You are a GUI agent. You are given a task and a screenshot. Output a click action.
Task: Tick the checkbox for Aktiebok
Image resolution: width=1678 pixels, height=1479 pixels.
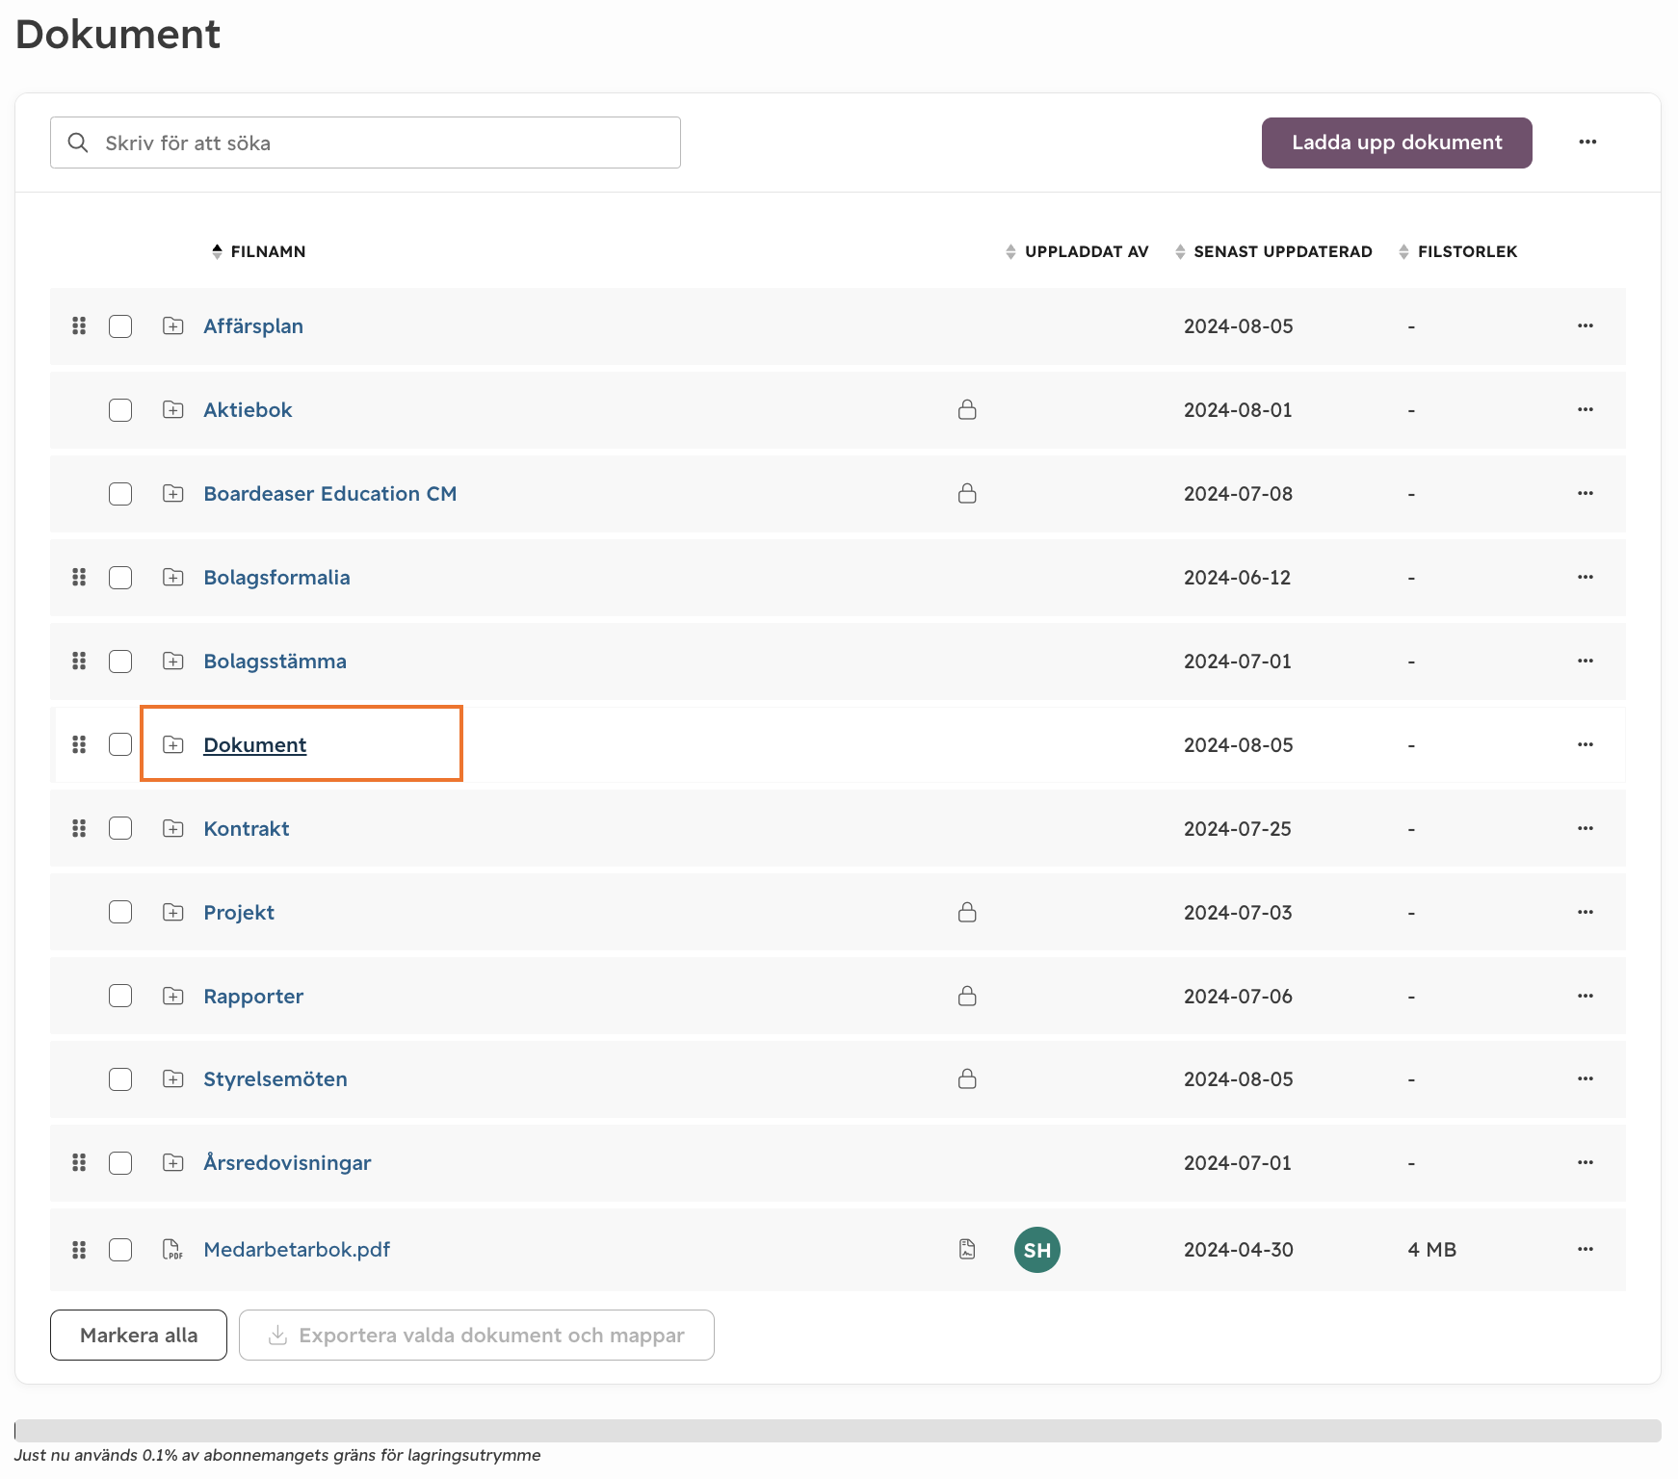click(x=120, y=410)
